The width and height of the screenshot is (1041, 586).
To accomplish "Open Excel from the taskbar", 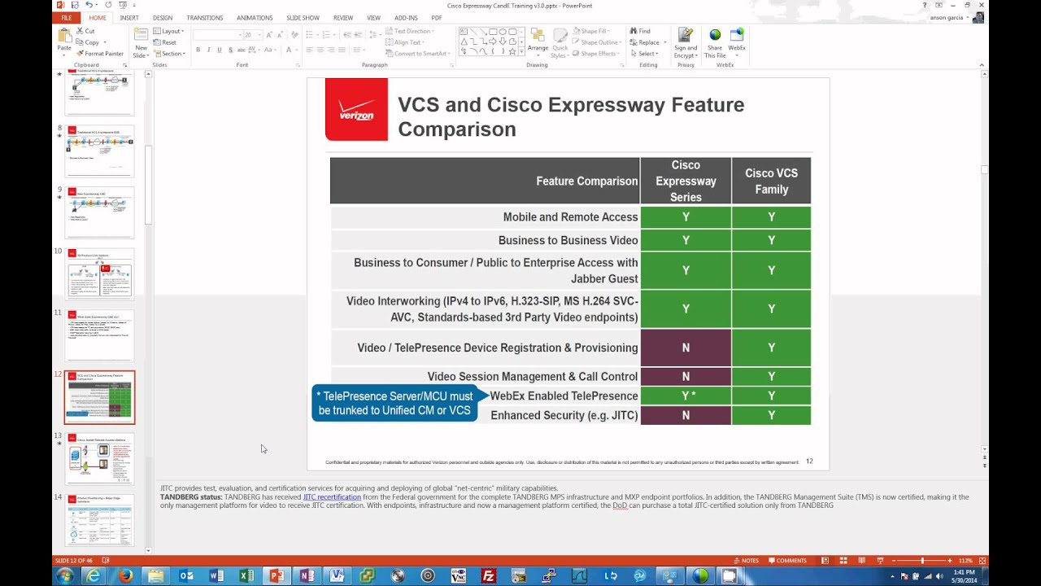I will pyautogui.click(x=246, y=576).
